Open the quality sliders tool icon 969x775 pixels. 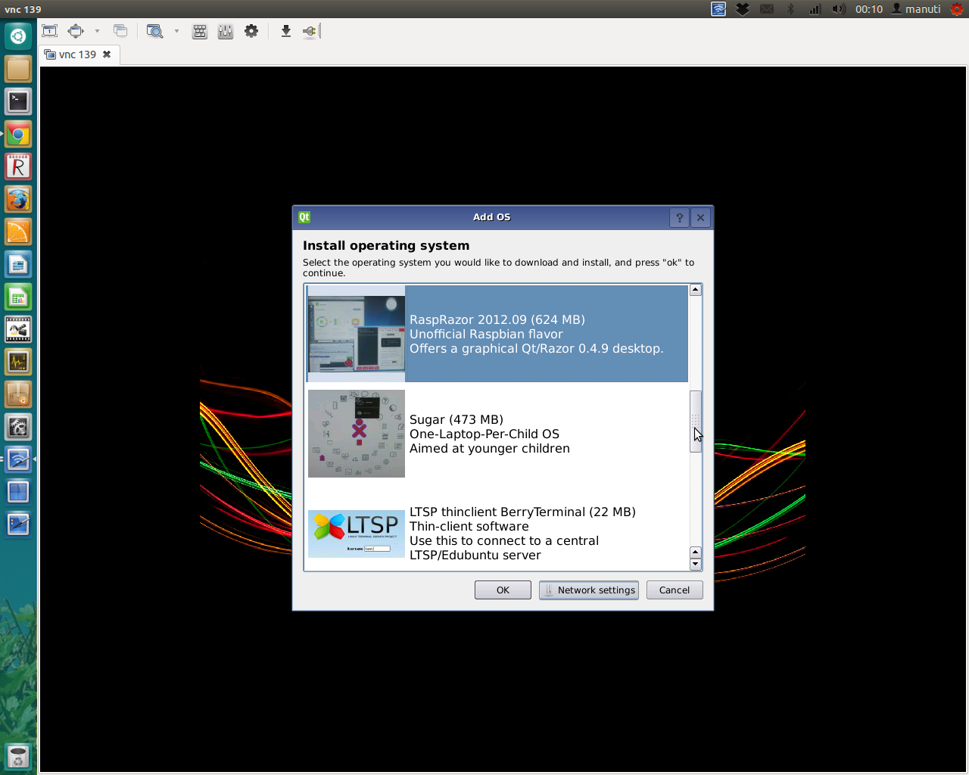click(x=226, y=31)
